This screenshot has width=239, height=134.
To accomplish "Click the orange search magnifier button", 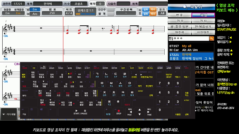I will pyautogui.click(x=212, y=38).
